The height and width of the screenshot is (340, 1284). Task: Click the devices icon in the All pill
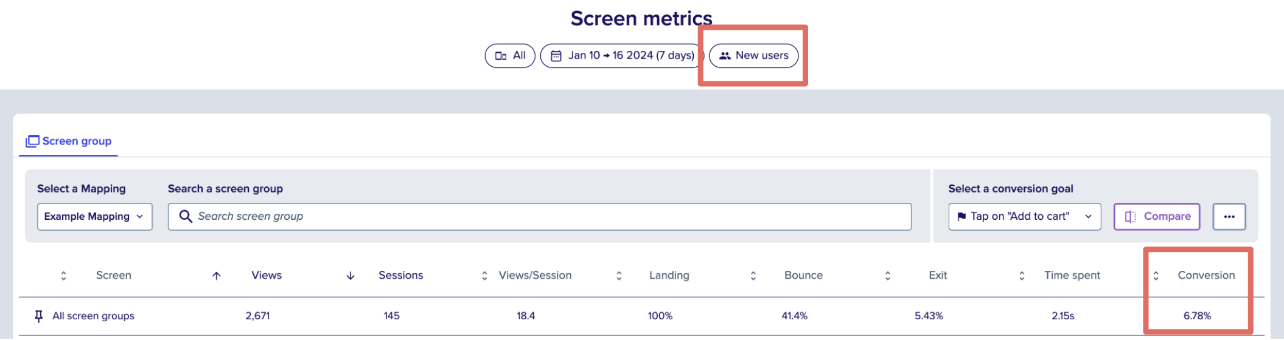click(x=501, y=56)
